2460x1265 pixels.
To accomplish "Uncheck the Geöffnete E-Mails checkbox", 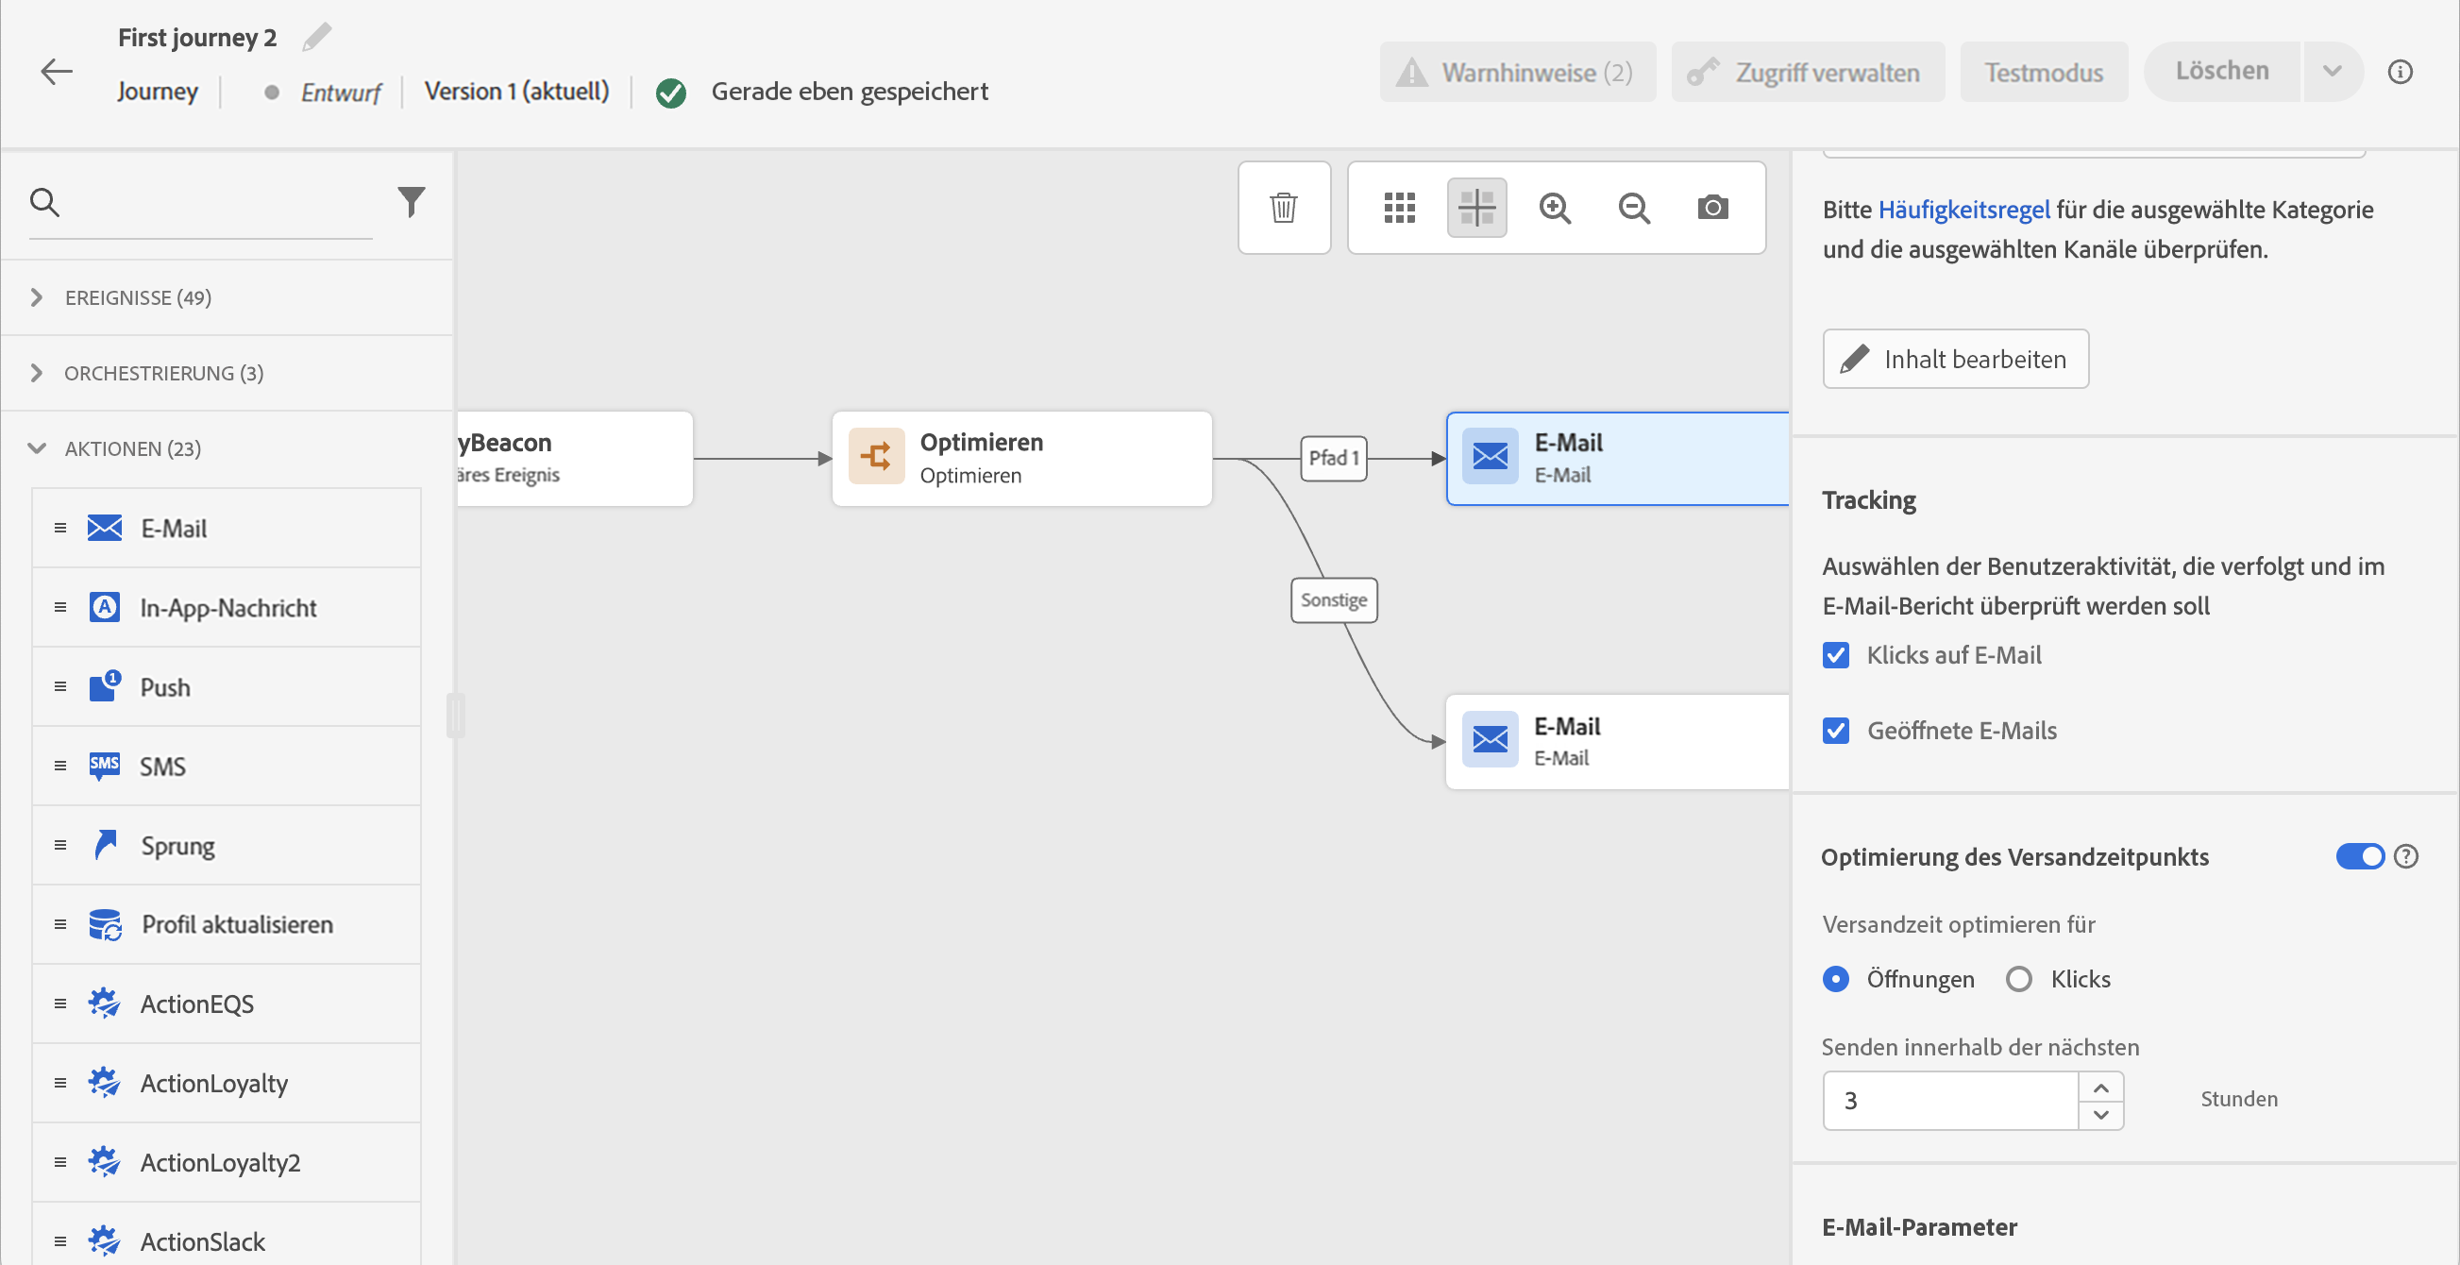I will pos(1835,731).
